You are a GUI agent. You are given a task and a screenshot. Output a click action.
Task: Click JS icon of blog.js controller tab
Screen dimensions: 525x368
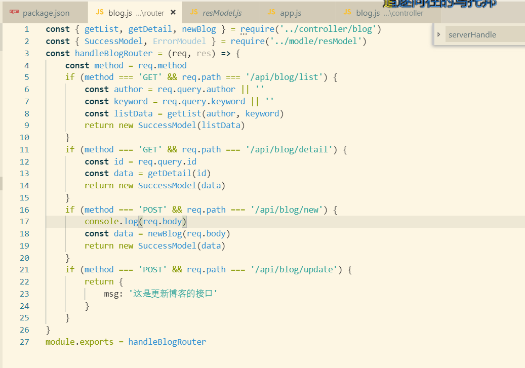click(x=347, y=12)
